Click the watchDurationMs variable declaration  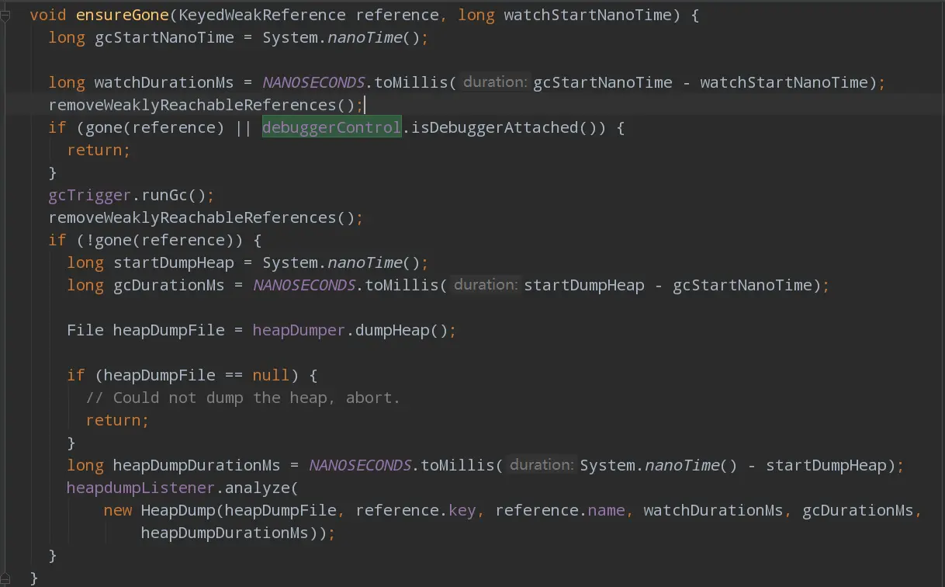pyautogui.click(x=164, y=82)
